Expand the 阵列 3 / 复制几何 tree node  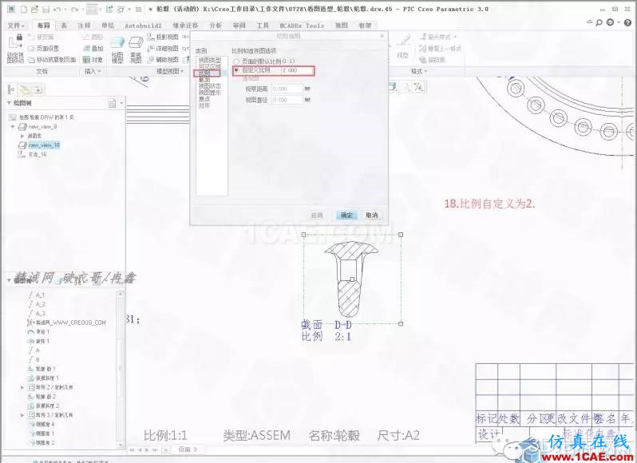click(22, 415)
